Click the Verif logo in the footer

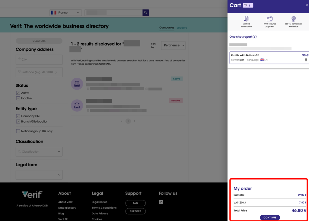pyautogui.click(x=32, y=195)
